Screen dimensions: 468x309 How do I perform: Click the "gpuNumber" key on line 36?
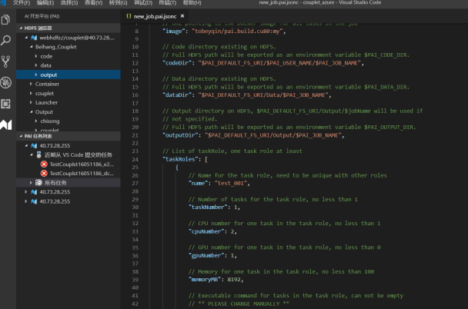[x=206, y=256]
